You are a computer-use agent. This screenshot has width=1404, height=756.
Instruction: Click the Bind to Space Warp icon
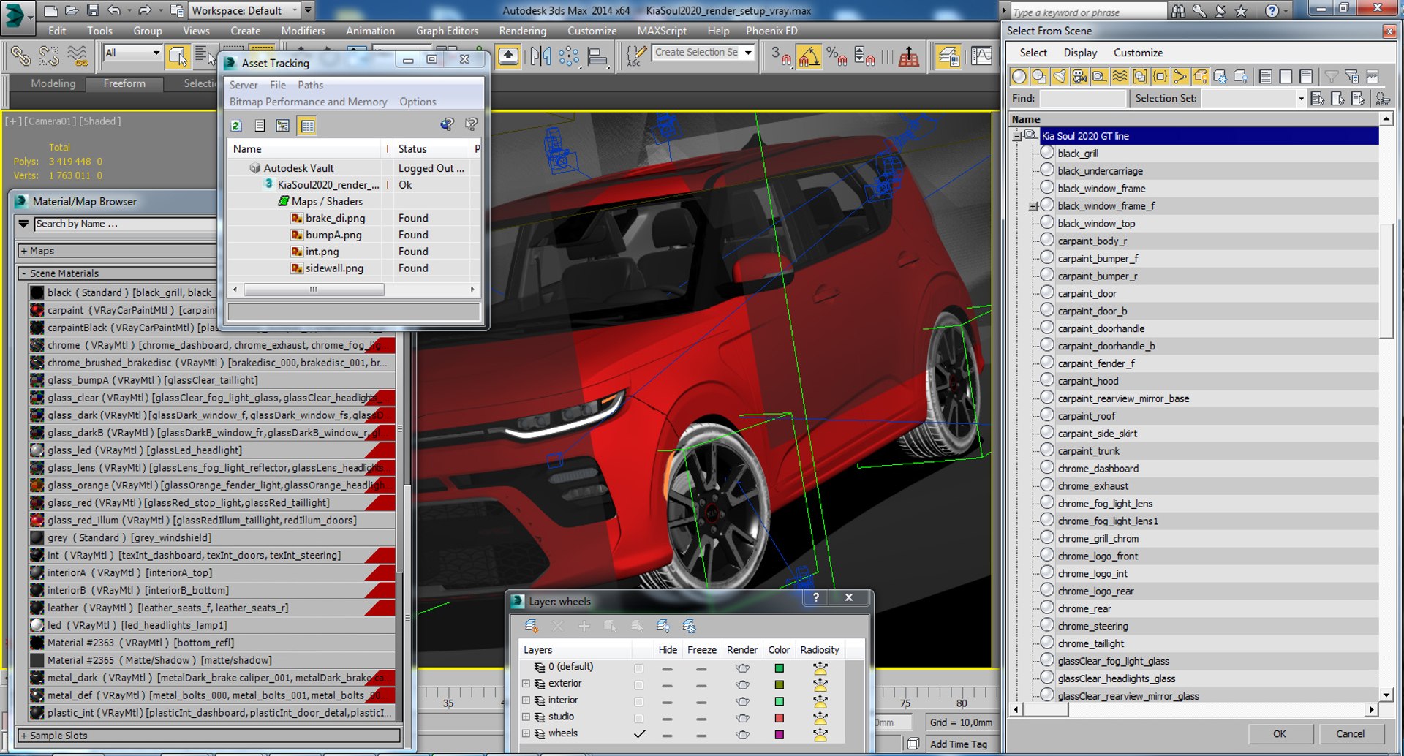point(77,56)
